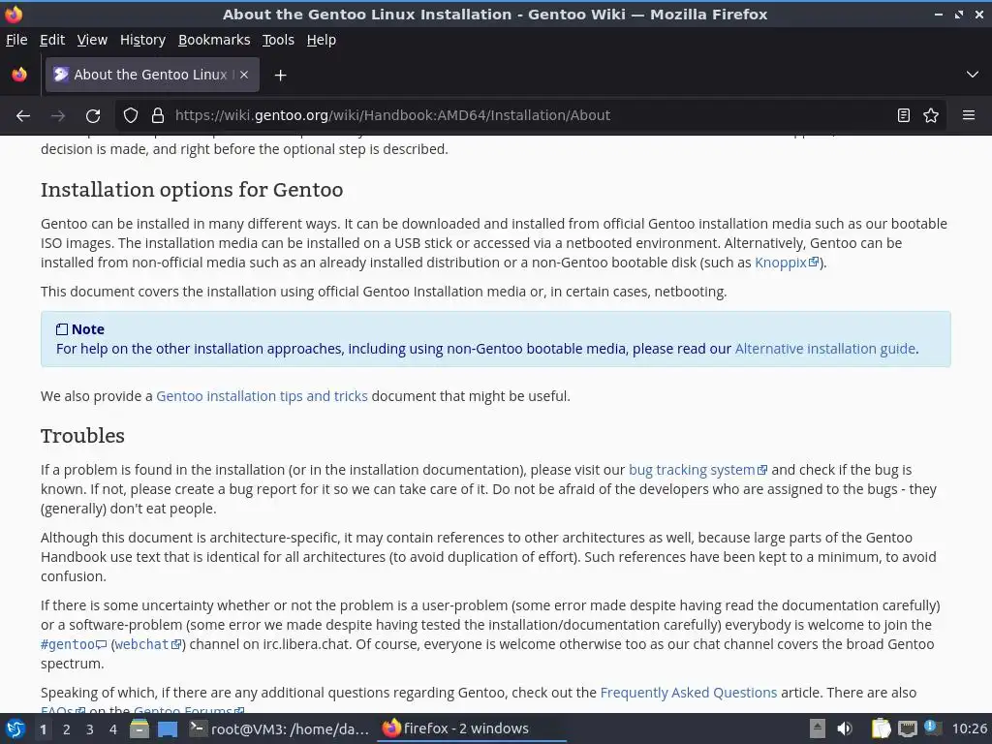Close the About the Gentoo Linux tab
992x744 pixels.
[x=244, y=75]
